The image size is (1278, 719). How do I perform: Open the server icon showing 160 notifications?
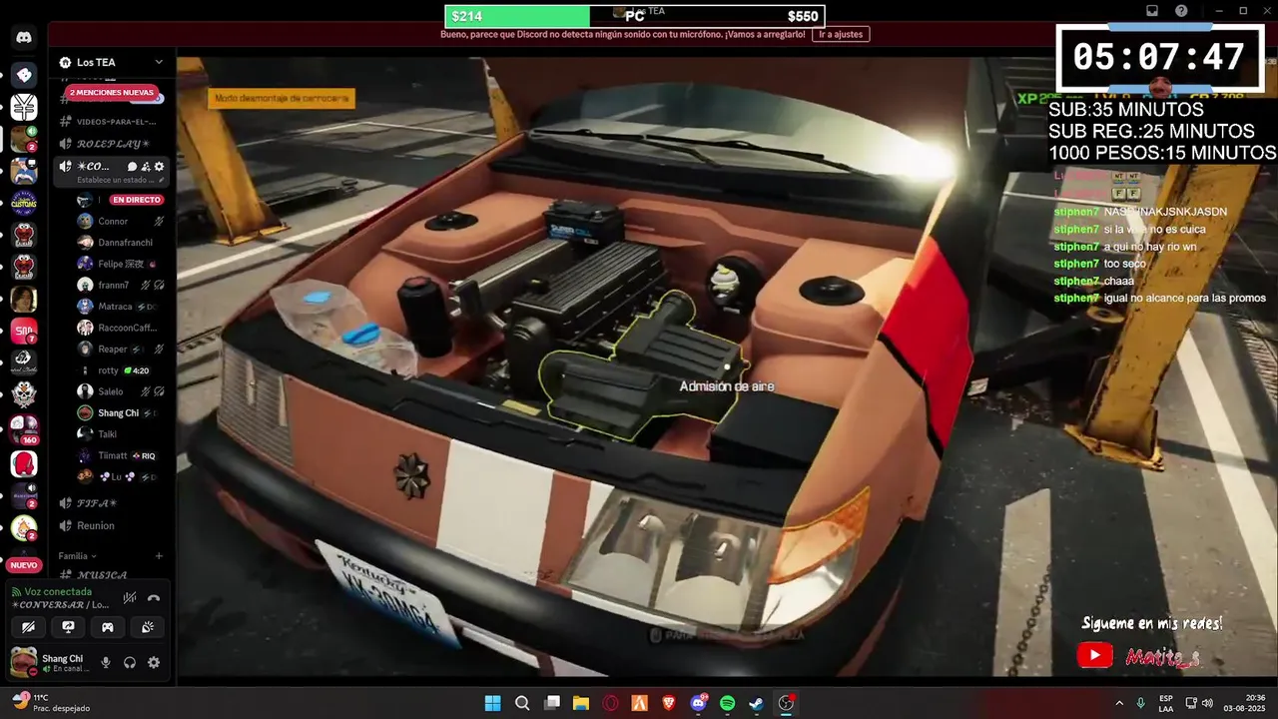pos(24,428)
